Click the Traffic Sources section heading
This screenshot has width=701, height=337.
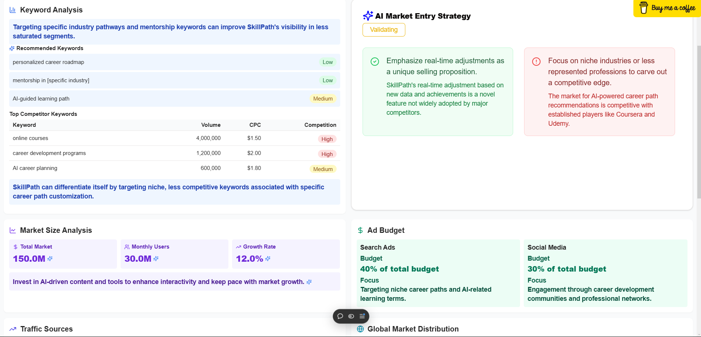pos(46,329)
